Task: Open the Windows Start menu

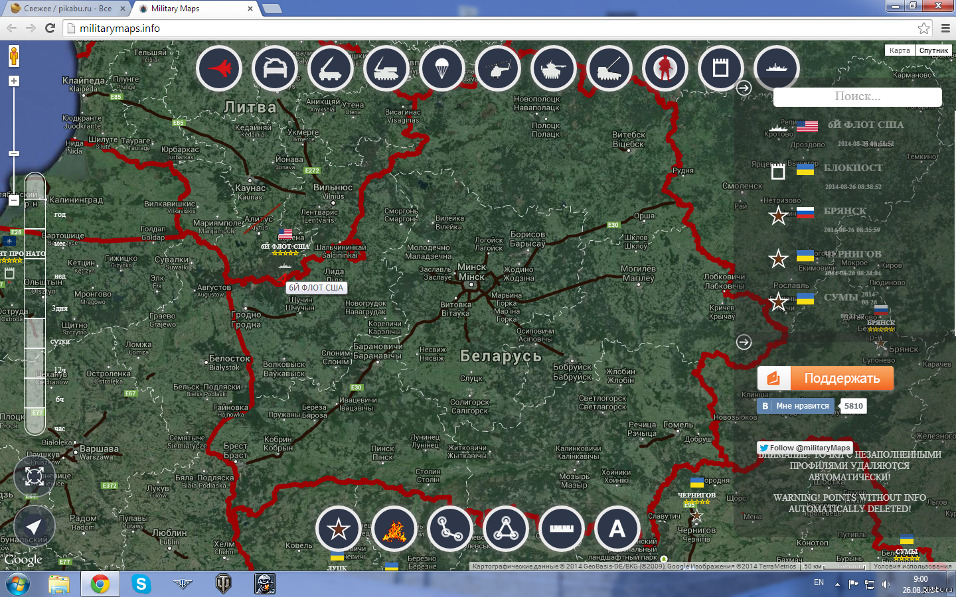Action: (17, 584)
